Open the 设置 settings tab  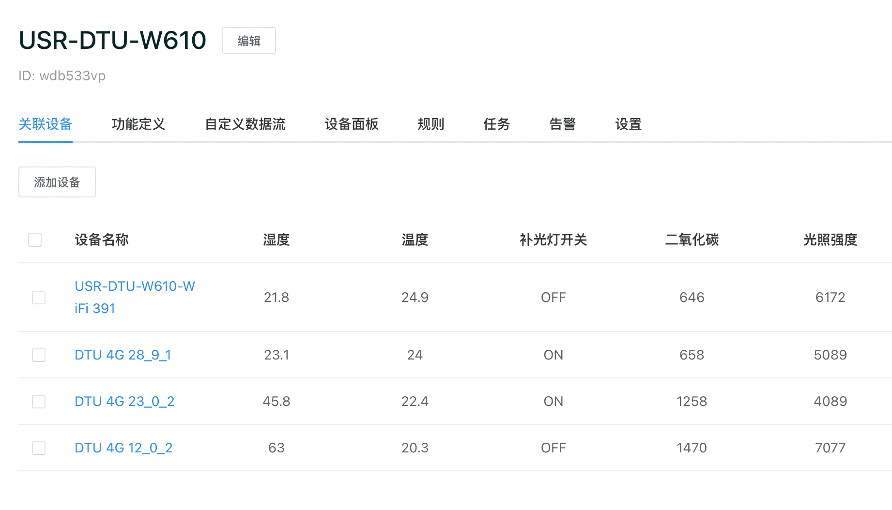point(628,124)
